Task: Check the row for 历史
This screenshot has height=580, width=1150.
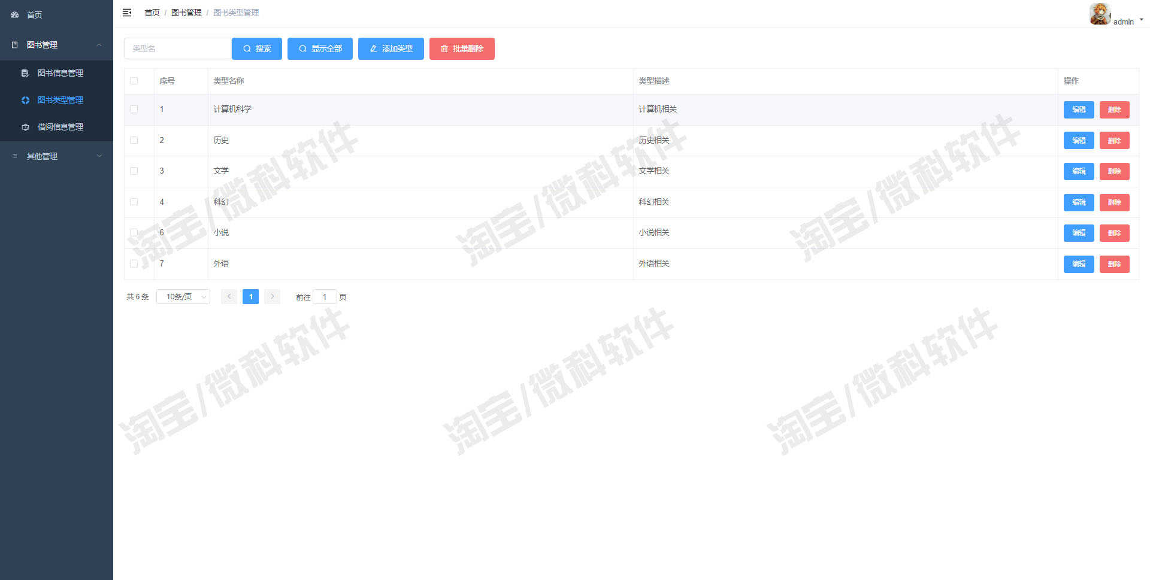Action: point(134,140)
